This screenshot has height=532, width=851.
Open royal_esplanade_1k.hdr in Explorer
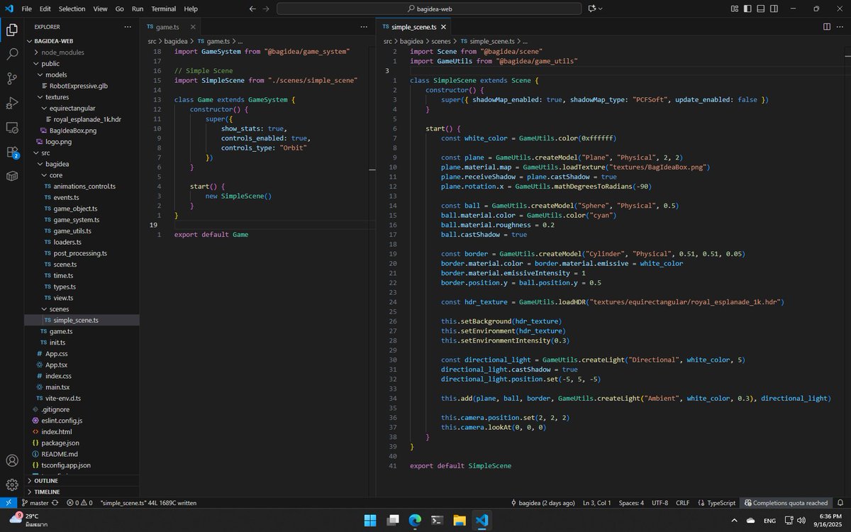pos(87,119)
